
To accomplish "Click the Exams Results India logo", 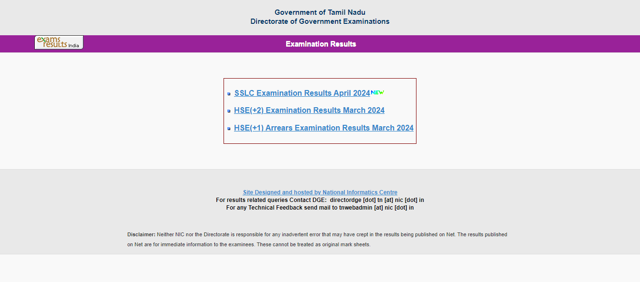I will tap(59, 42).
